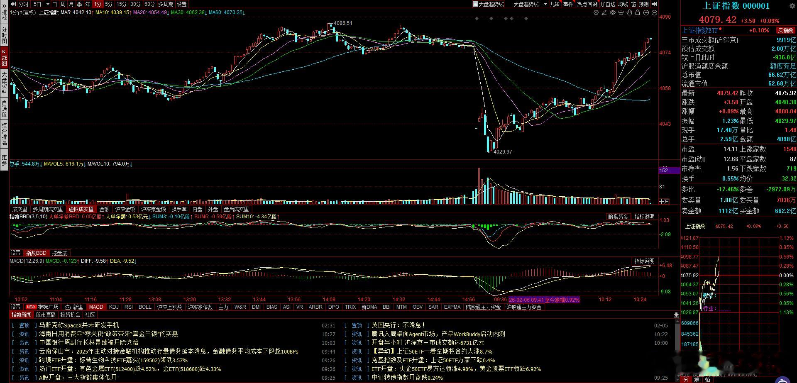The image size is (797, 383).
Task: Click the 买指数 buy index button
Action: click(786, 30)
